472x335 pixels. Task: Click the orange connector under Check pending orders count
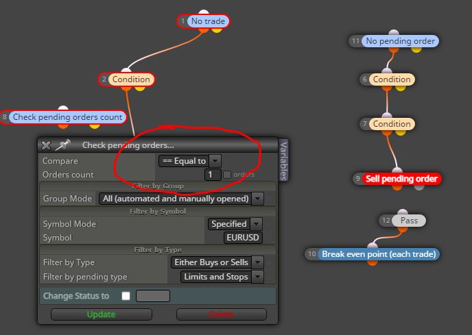pyautogui.click(x=63, y=125)
